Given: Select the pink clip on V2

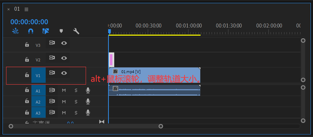Looking at the screenshot, I should (111, 60).
